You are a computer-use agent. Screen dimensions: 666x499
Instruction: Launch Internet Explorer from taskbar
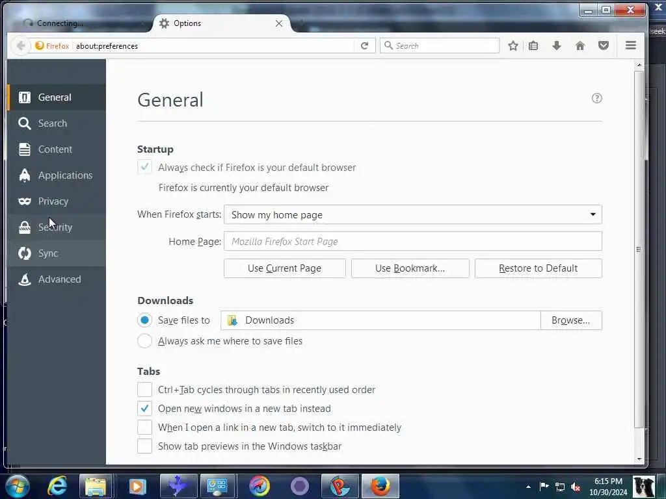(57, 486)
